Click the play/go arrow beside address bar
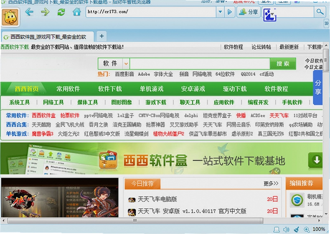The height and width of the screenshot is (234, 330). tap(230, 12)
